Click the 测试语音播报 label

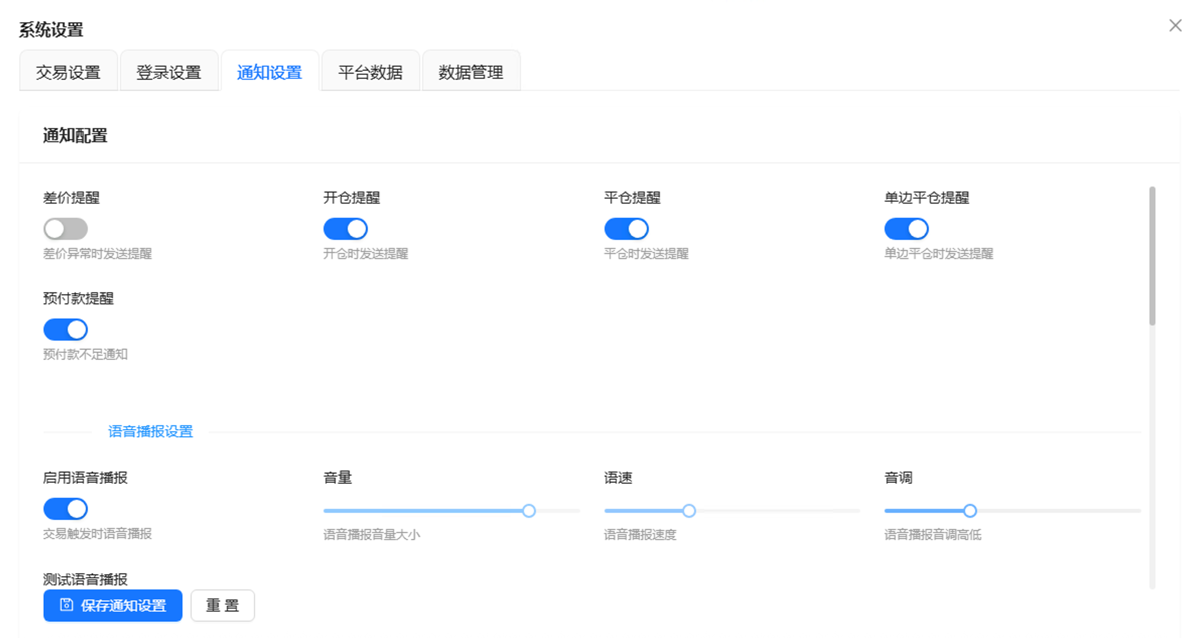point(85,579)
